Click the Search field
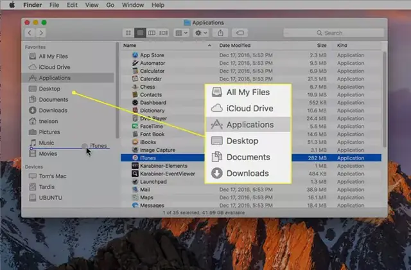Screen dimensions: 411x270 (334, 33)
